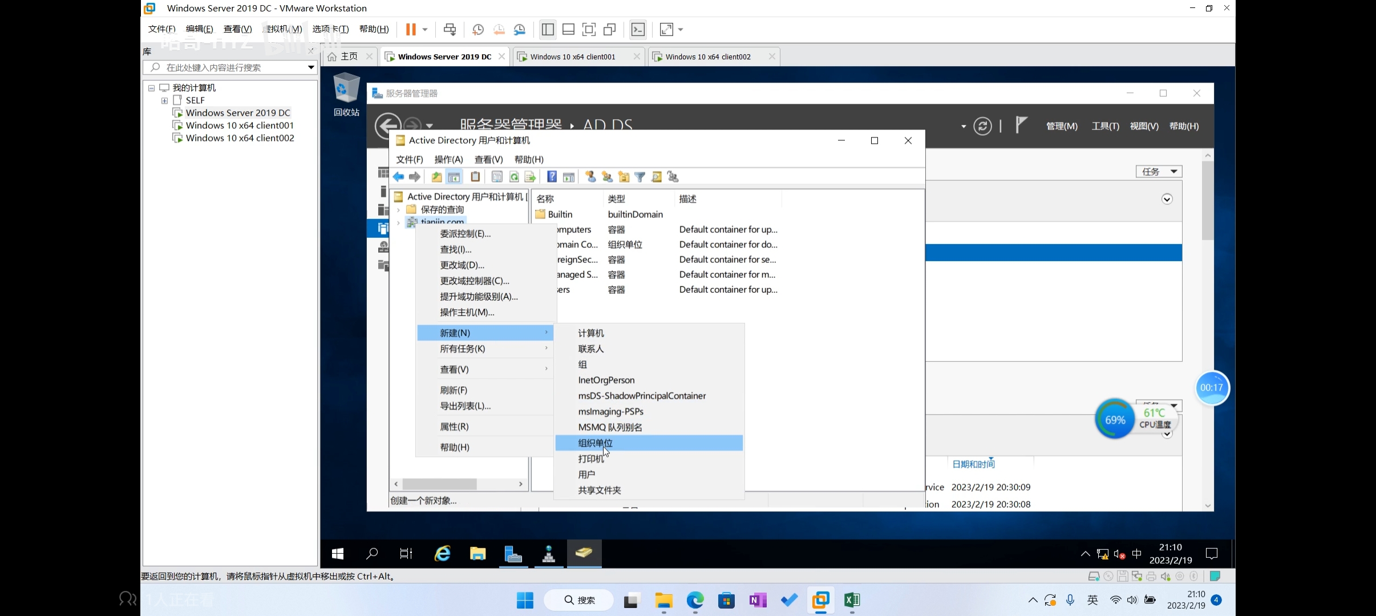Viewport: 1376px width, 616px height.
Task: Expand the saved queries tree node
Action: click(398, 210)
